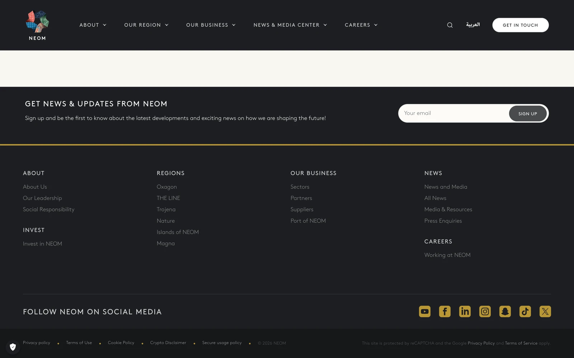Image resolution: width=574 pixels, height=358 pixels.
Task: Open the Media & Resources link
Action: click(448, 209)
